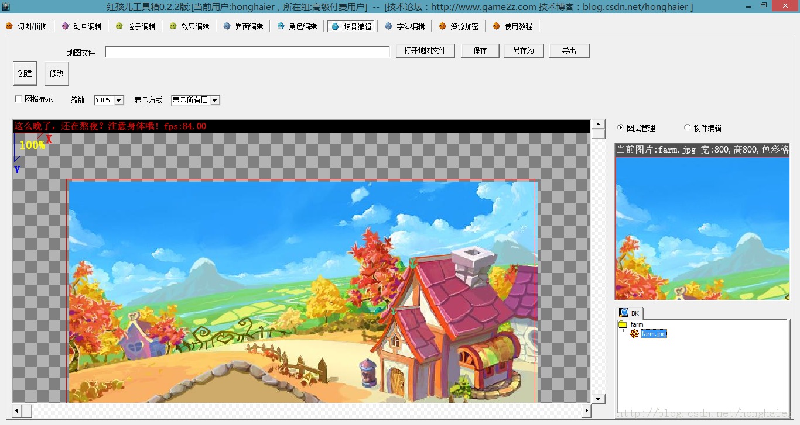
Task: Select the farm folder tree node
Action: pos(637,324)
